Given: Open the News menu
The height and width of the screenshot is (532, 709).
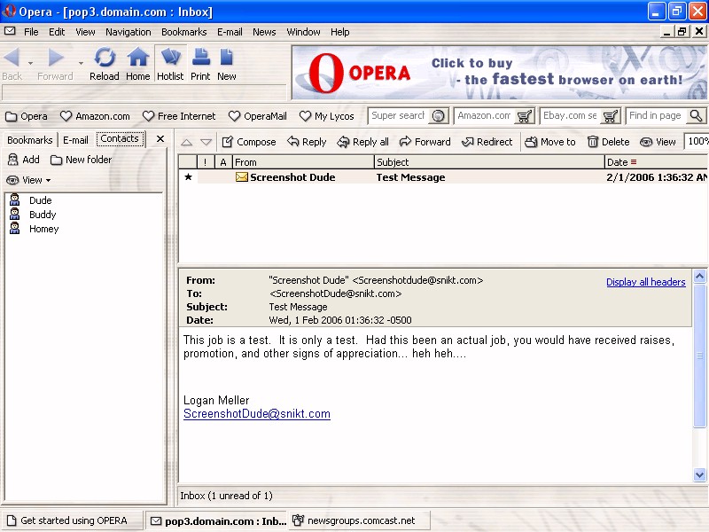Looking at the screenshot, I should pos(264,32).
